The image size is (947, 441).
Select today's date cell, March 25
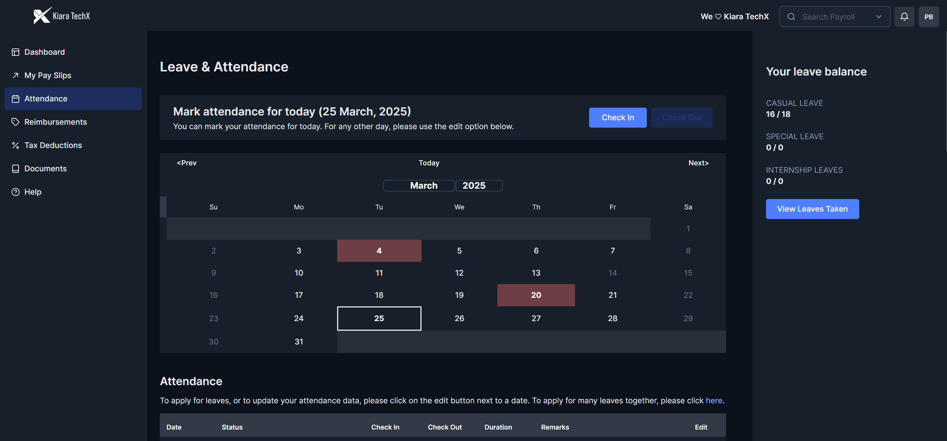click(379, 318)
